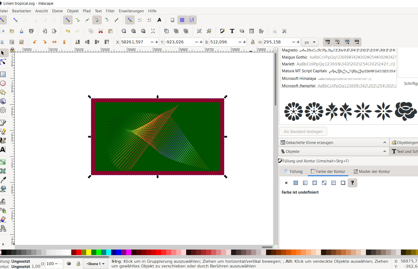The width and height of the screenshot is (418, 269).
Task: Toggle visibility eye for Ebene 1
Action: click(69, 264)
